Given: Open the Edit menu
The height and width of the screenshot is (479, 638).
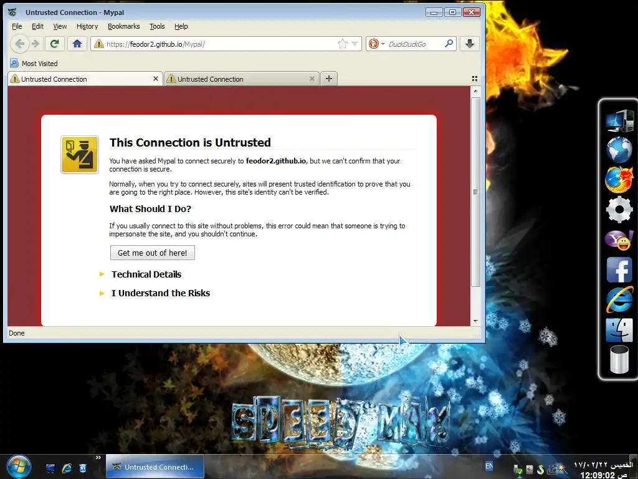Looking at the screenshot, I should click(x=37, y=26).
